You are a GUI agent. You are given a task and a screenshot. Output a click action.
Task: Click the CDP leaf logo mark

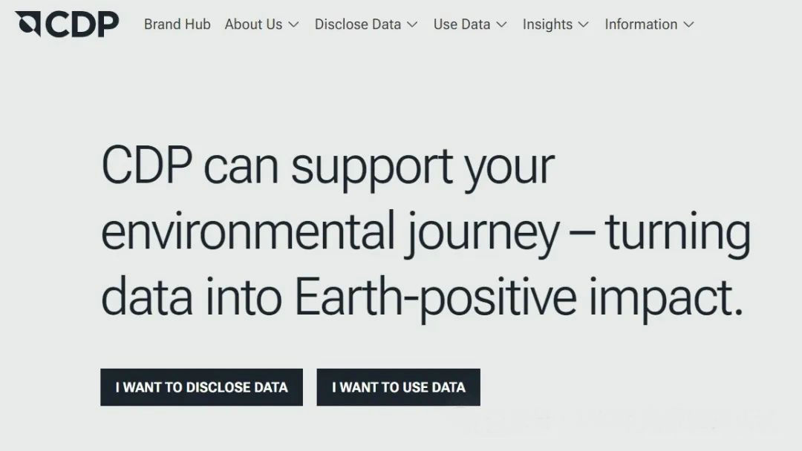[x=28, y=24]
